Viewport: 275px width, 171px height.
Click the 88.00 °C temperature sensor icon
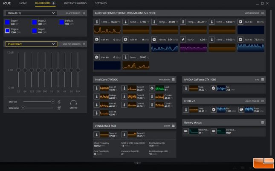(125, 57)
